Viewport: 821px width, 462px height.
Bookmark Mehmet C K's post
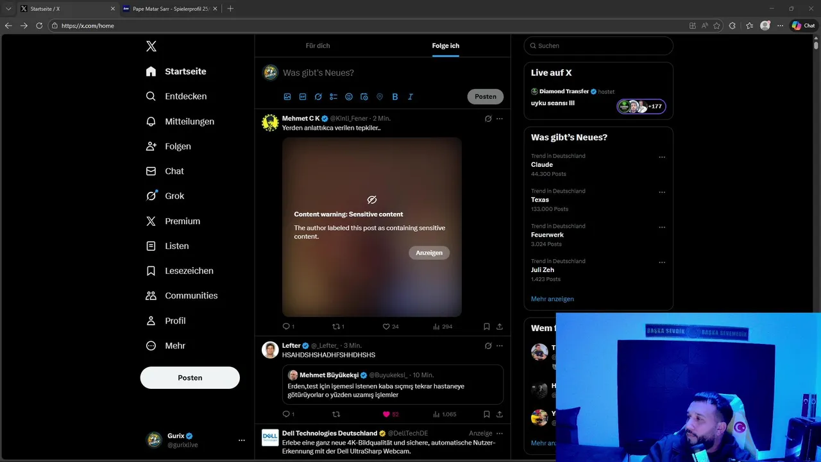coord(487,327)
